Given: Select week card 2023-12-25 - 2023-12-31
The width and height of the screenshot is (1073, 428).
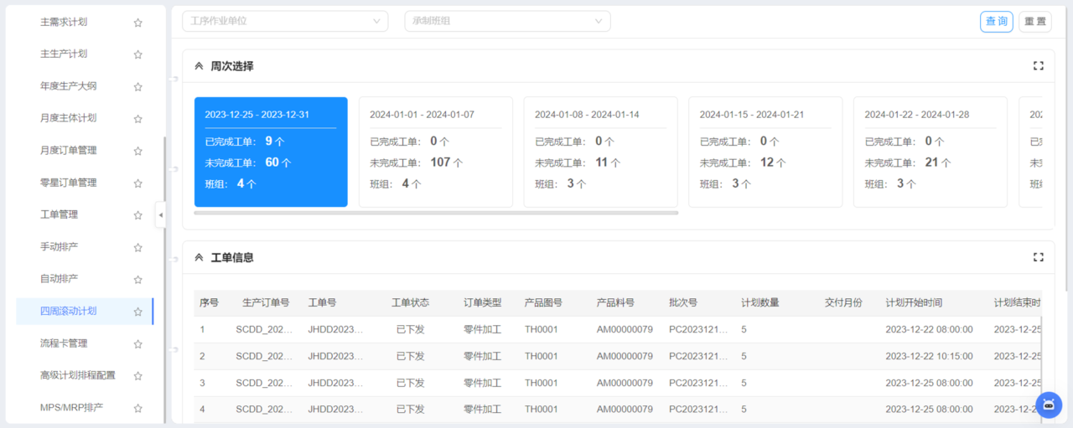Looking at the screenshot, I should [271, 152].
